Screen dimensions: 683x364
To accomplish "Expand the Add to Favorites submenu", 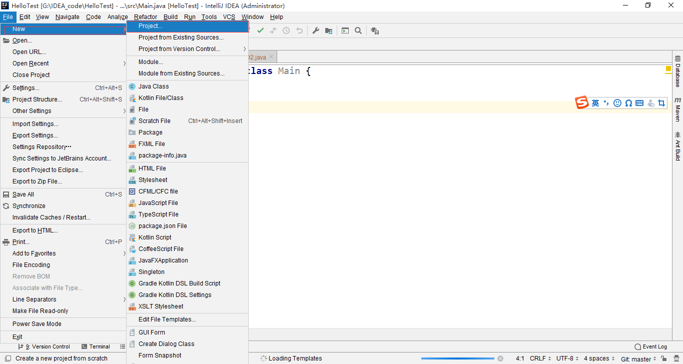I will [64, 253].
